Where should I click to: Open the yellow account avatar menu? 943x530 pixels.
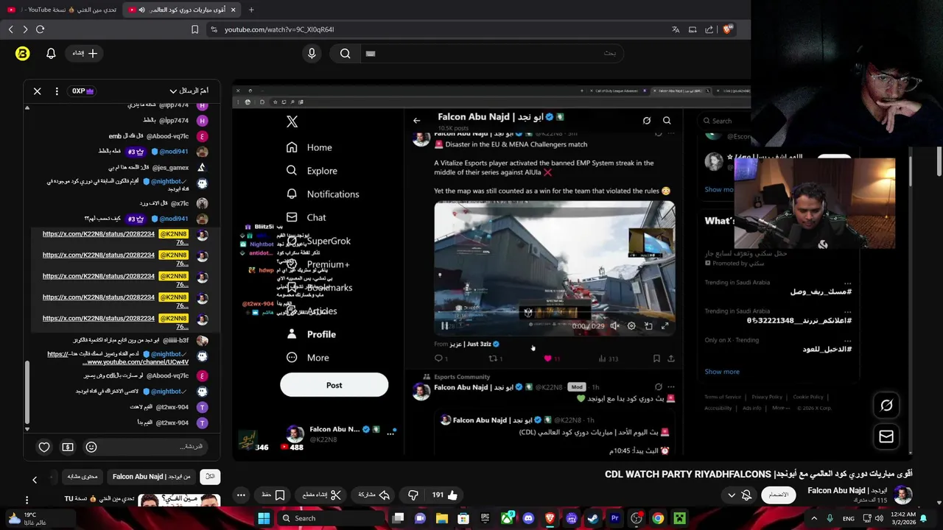coord(22,53)
